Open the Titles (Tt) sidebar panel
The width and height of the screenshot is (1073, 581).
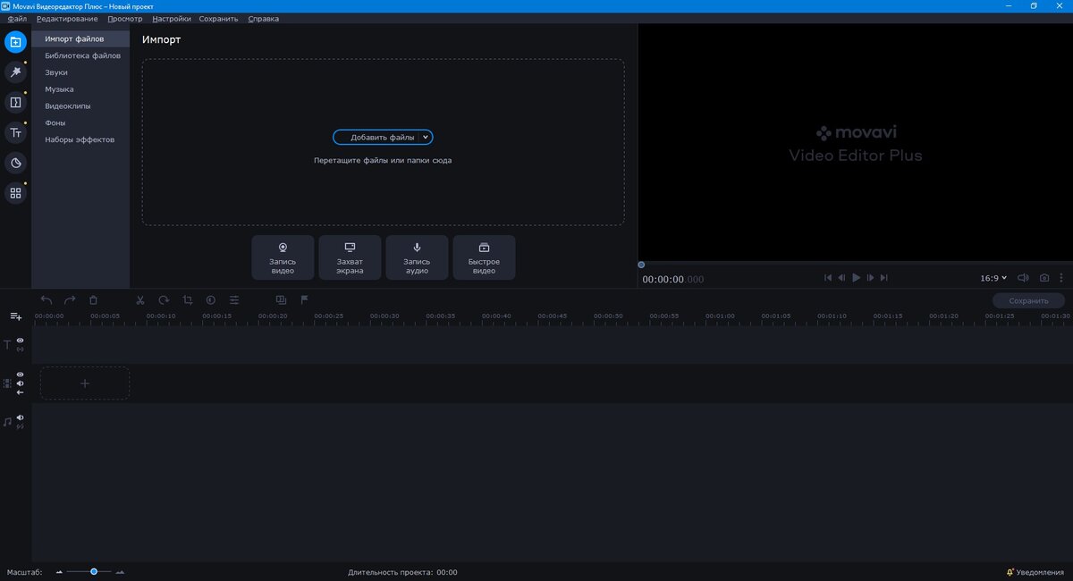coord(14,131)
